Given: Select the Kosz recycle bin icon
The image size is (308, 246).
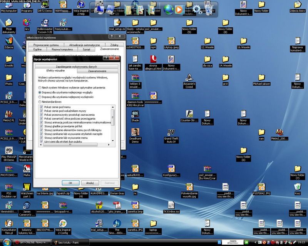Looking at the screenshot, I should [x=298, y=189].
